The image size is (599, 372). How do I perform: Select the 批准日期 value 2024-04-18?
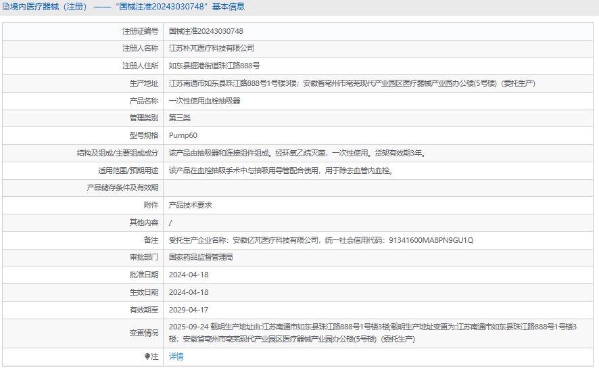[189, 275]
